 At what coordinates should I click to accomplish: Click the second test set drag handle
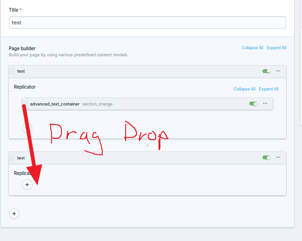click(12, 158)
